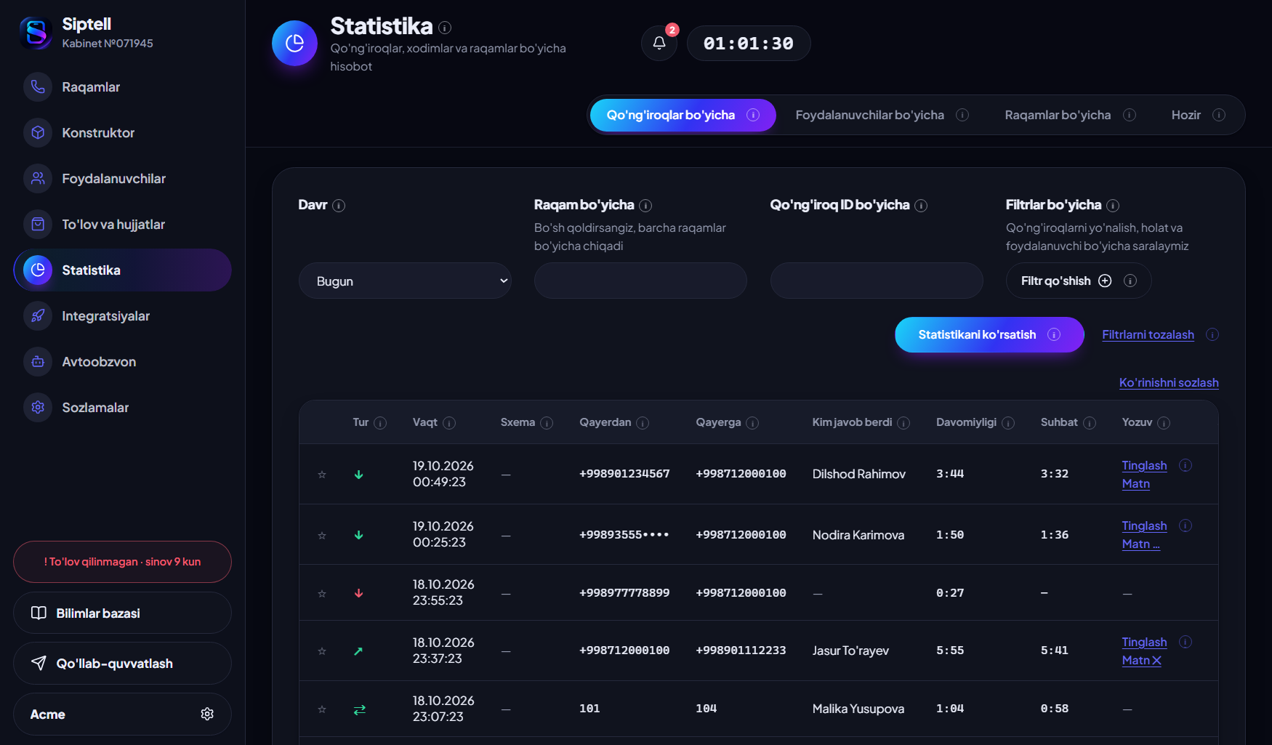The image size is (1272, 745).
Task: Open Integratsiyalar section
Action: [x=122, y=316]
